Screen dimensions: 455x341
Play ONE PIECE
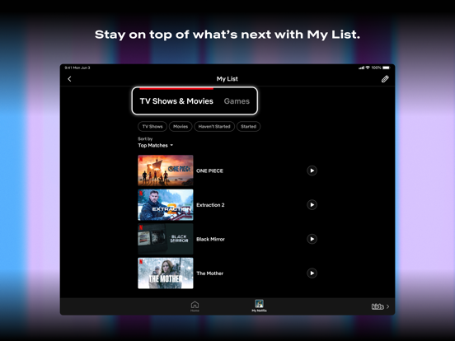click(312, 170)
